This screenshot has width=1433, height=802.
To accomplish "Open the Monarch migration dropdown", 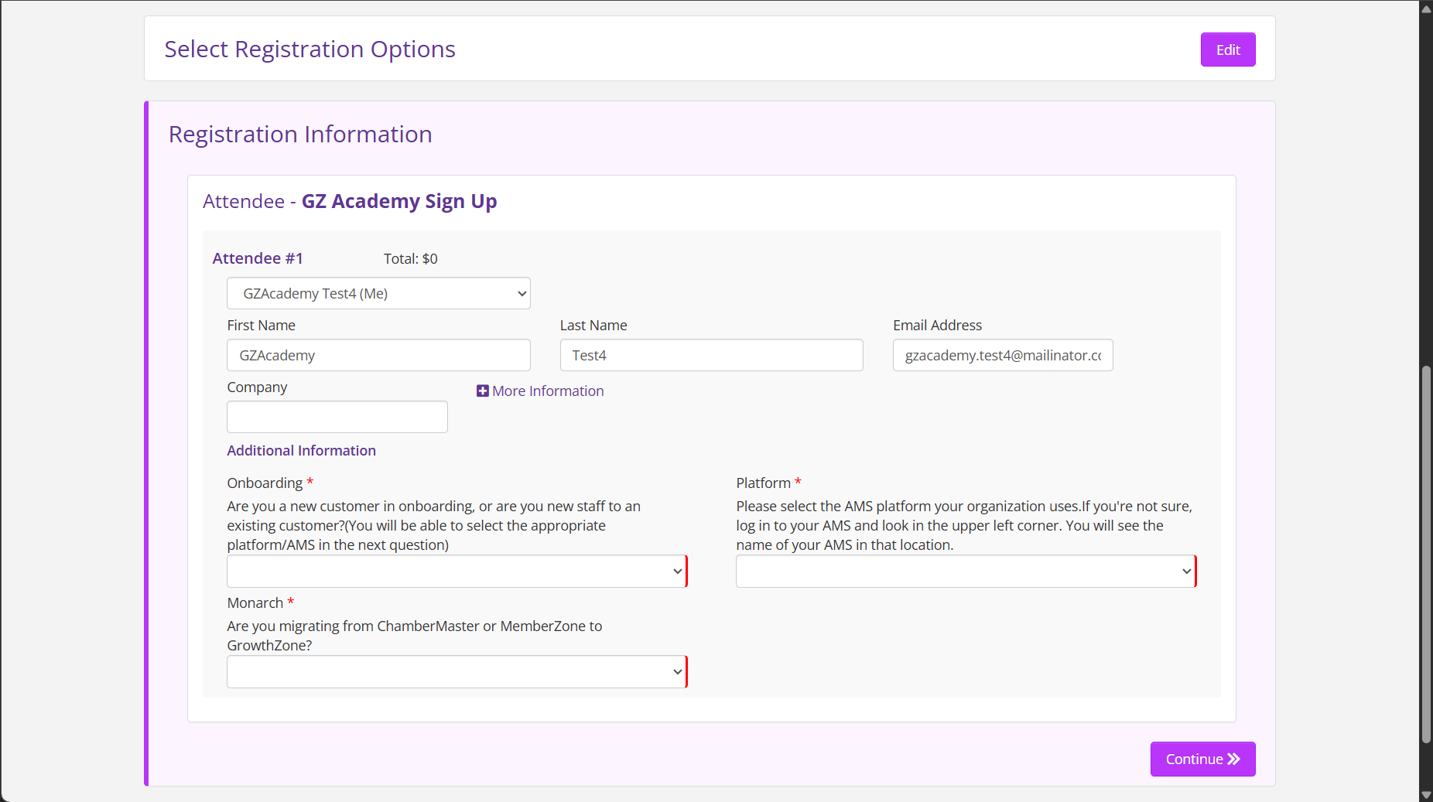I will click(x=457, y=671).
